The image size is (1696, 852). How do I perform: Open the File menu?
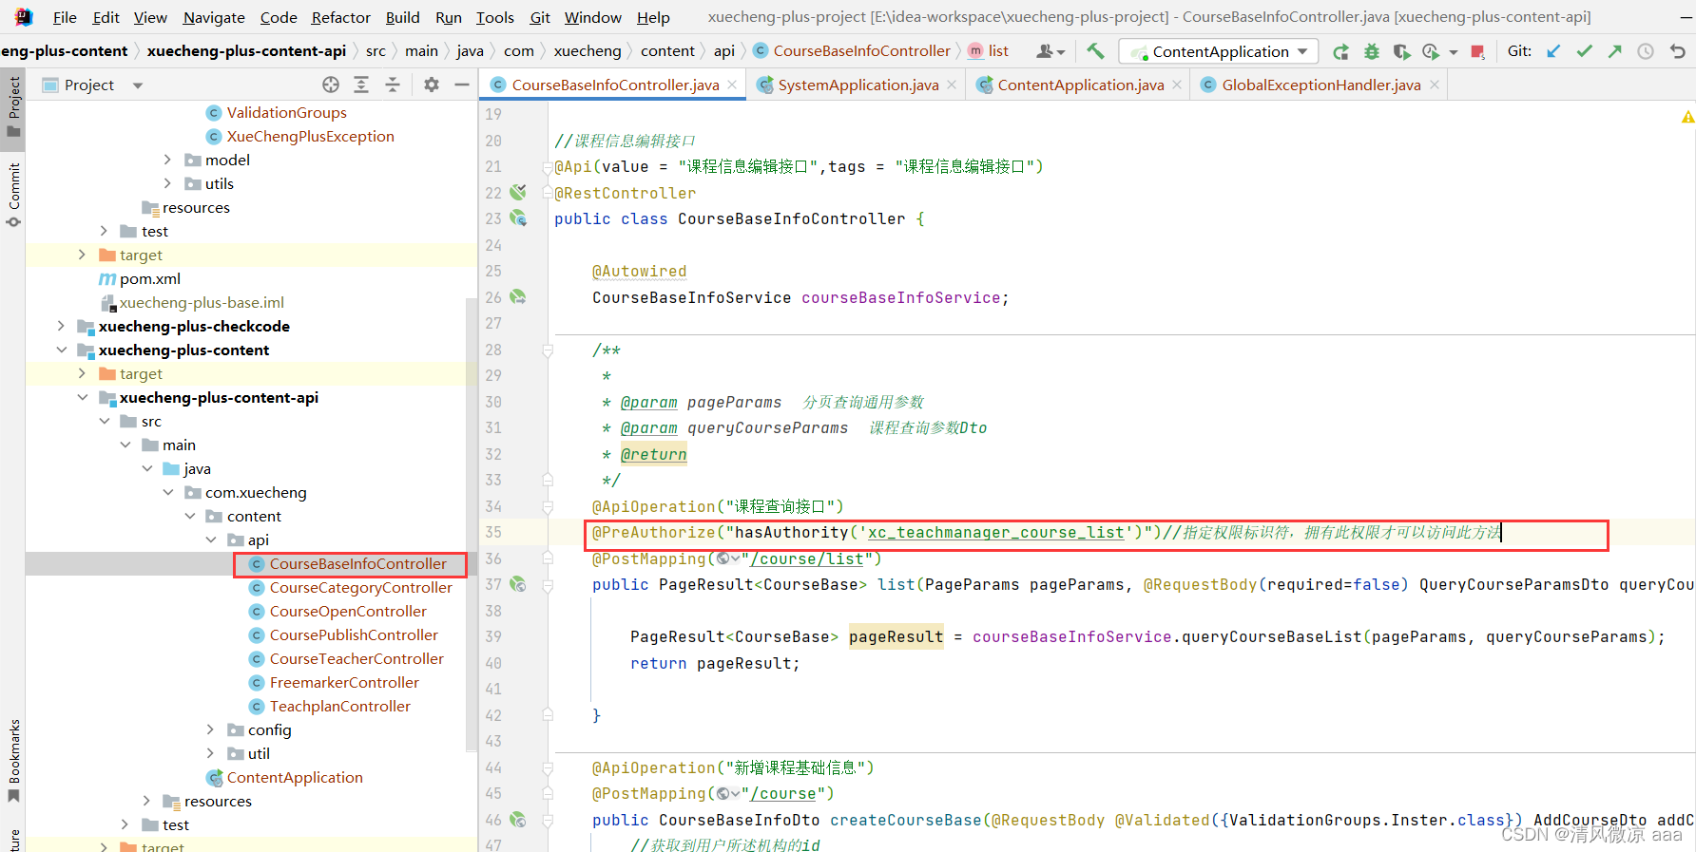coord(65,17)
